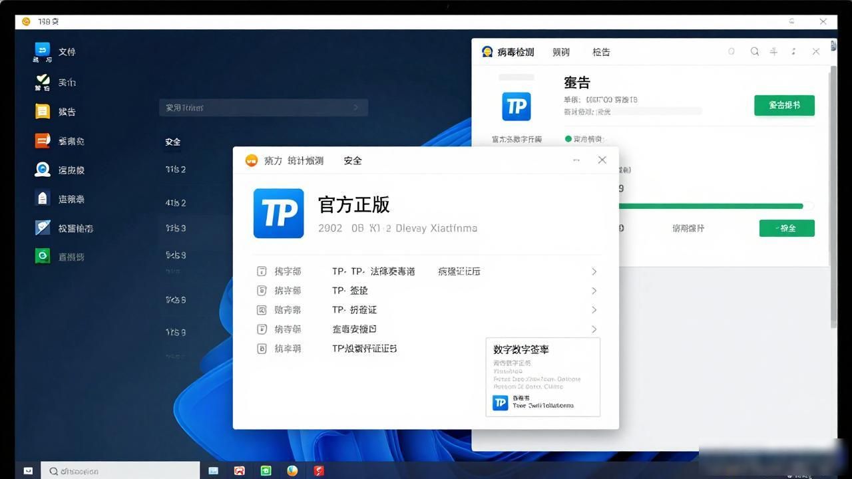Click the third row's icon before TP entry
Image resolution: width=852 pixels, height=479 pixels.
262,310
